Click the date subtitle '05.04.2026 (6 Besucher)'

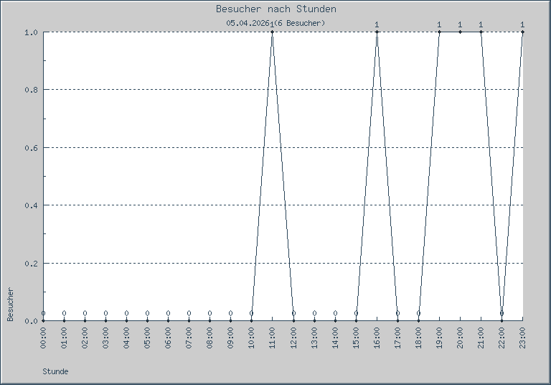click(x=275, y=24)
